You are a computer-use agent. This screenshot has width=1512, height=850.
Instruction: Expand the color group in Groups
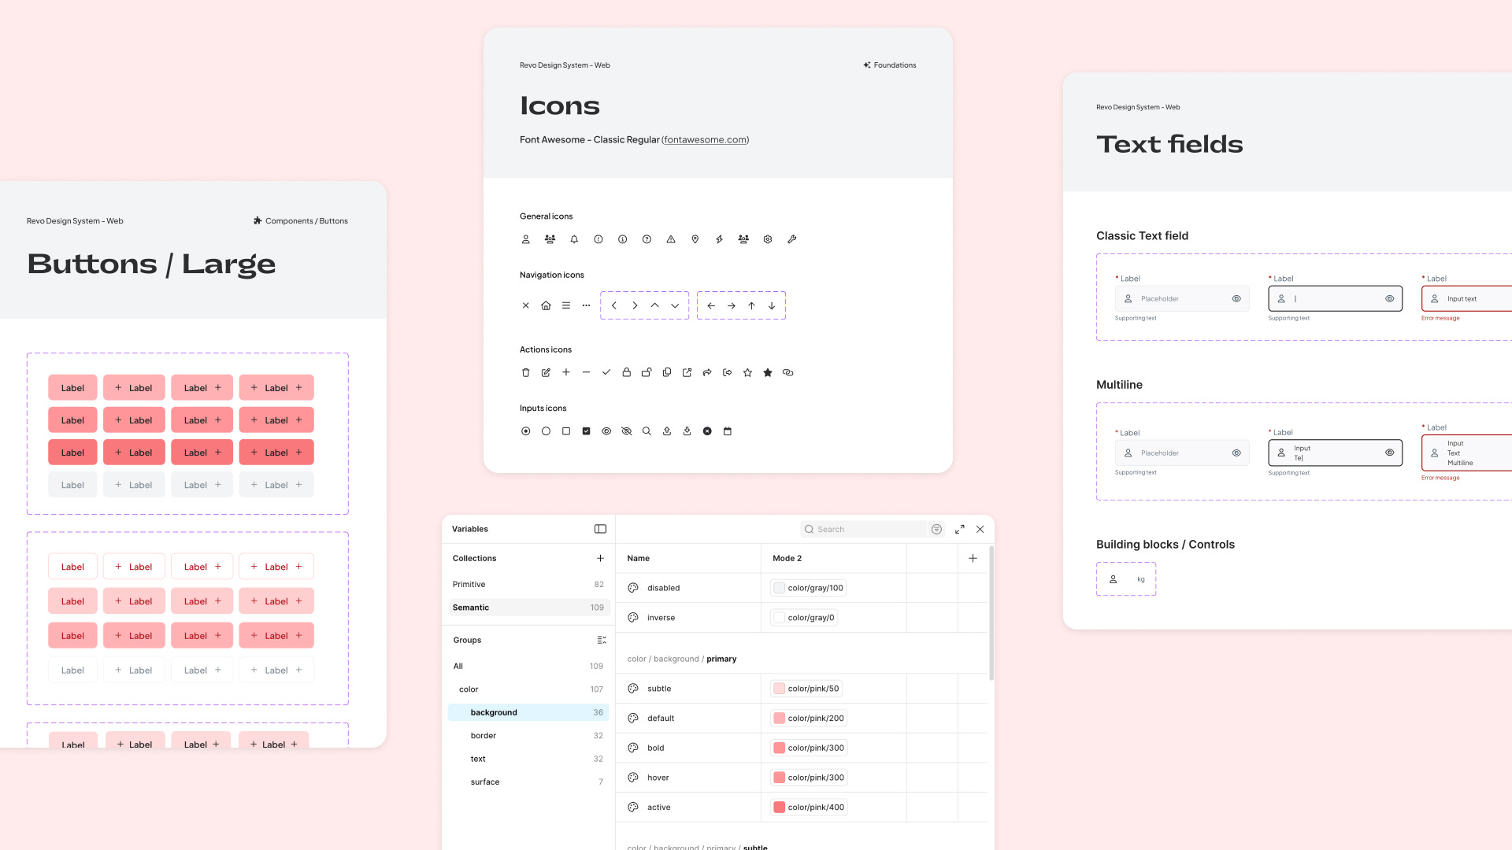pyautogui.click(x=469, y=689)
